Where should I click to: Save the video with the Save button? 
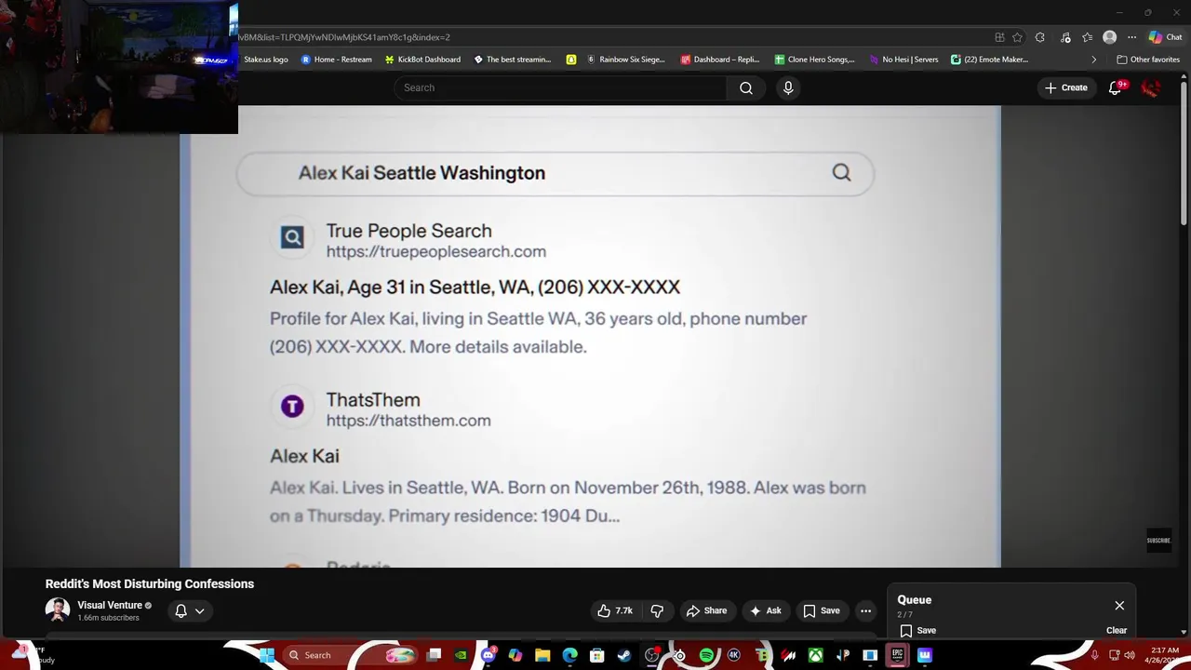822,610
